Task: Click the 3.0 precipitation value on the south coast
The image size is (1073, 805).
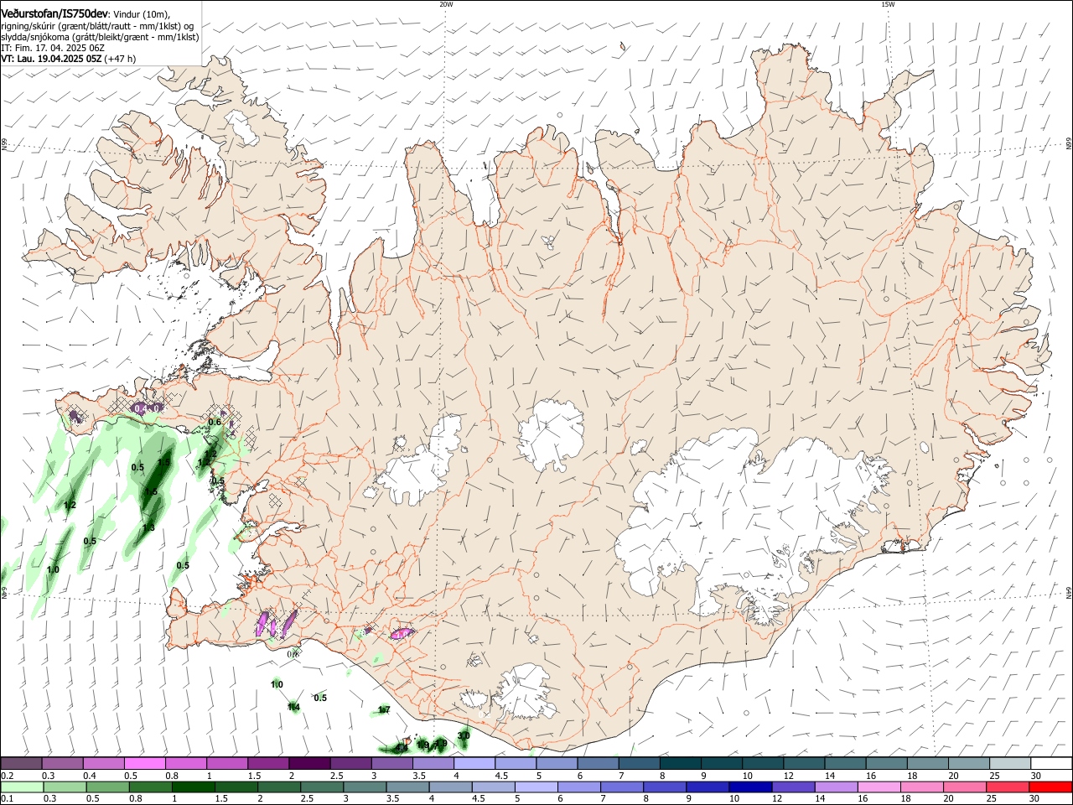Action: pos(464,735)
